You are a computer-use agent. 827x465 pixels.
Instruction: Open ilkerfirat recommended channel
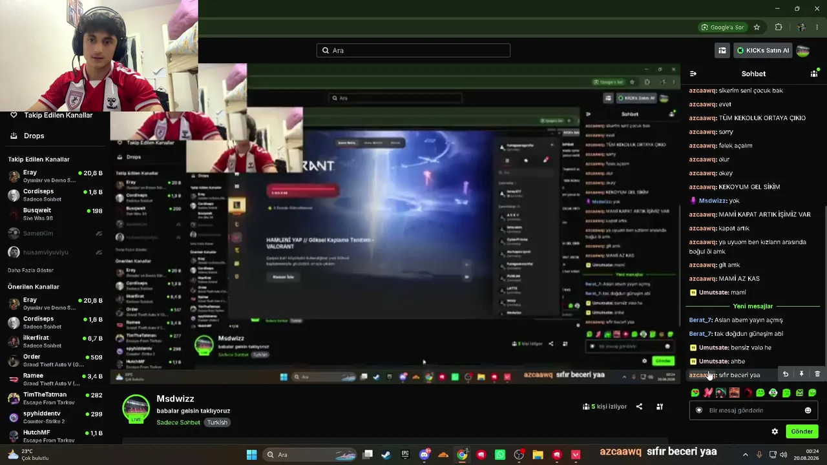[55, 341]
